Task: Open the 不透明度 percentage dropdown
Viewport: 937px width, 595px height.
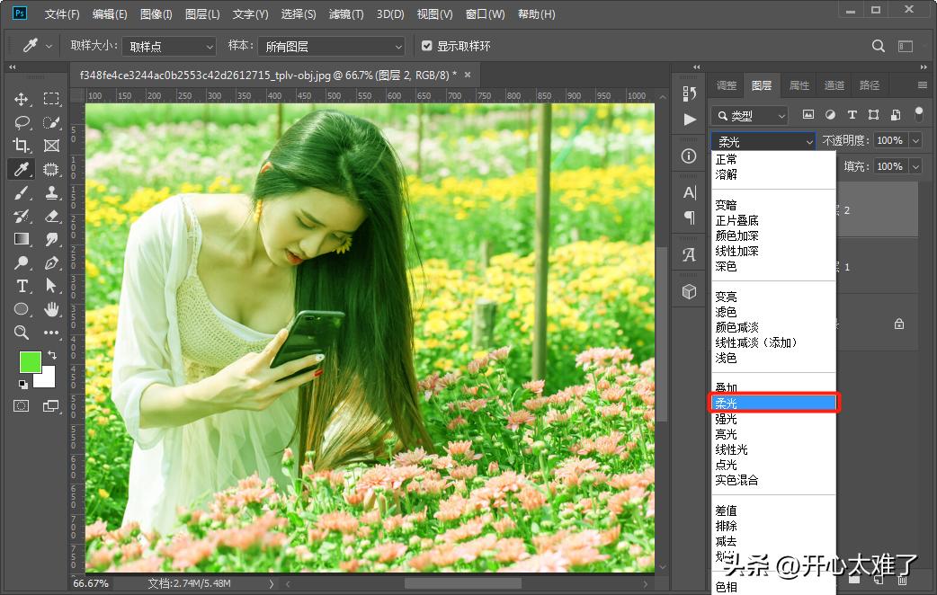Action: 915,141
